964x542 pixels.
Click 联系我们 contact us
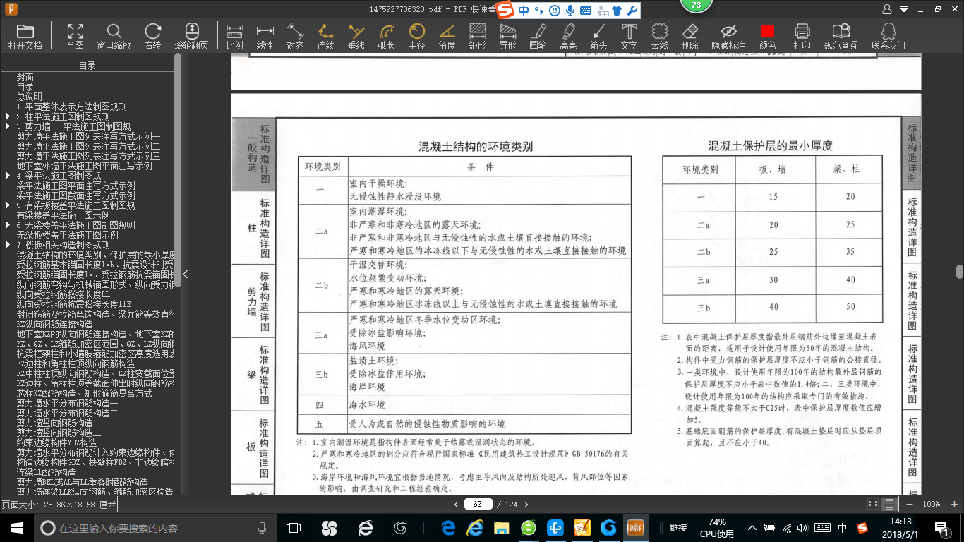(x=888, y=36)
